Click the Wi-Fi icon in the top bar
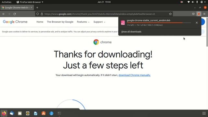 pos(188,2)
